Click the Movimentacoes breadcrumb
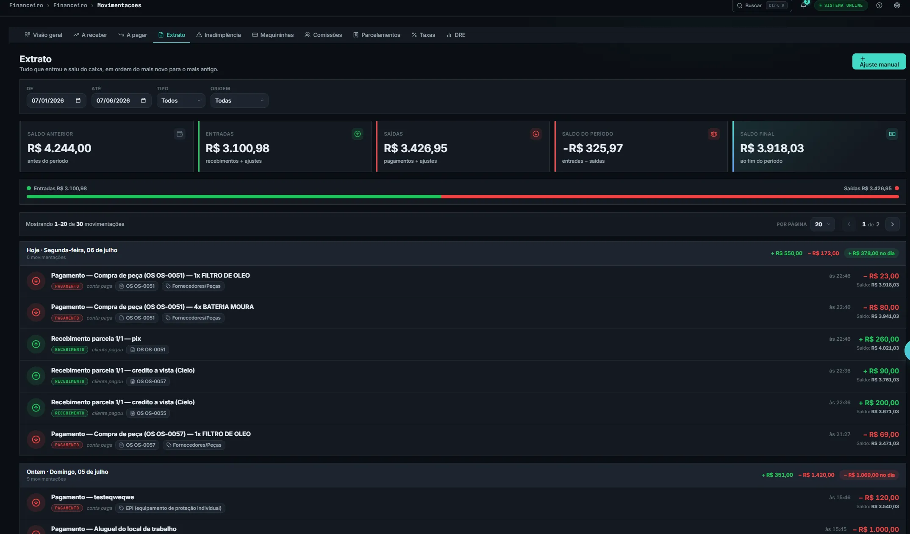This screenshot has width=910, height=534. (119, 6)
